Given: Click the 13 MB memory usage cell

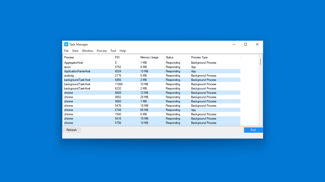Looking at the screenshot, I should pyautogui.click(x=144, y=71).
